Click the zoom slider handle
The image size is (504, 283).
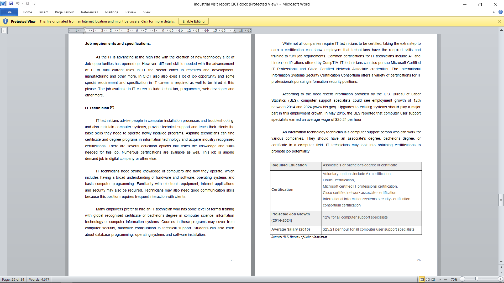click(476, 279)
